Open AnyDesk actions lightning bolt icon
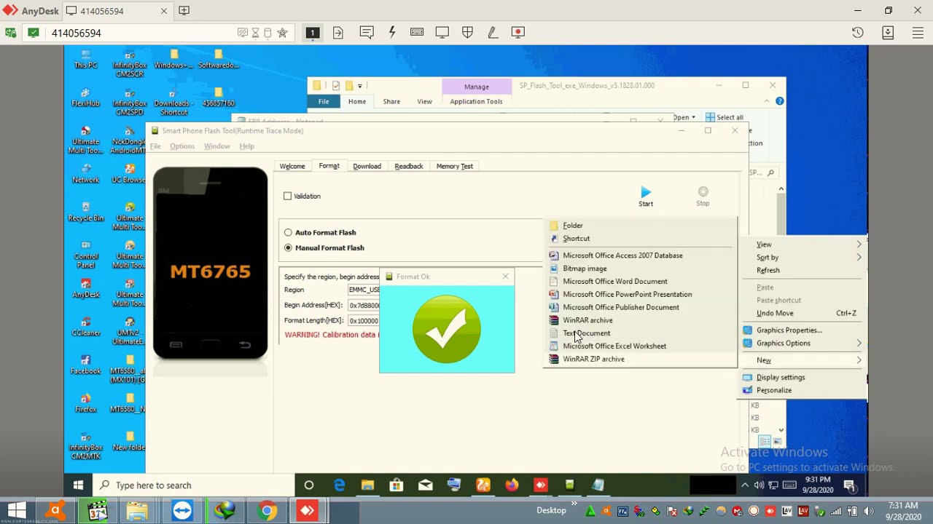 pyautogui.click(x=392, y=32)
